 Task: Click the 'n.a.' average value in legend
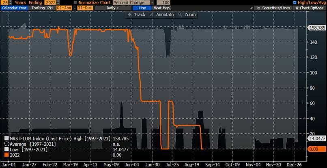tap(116, 144)
